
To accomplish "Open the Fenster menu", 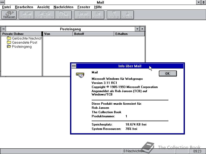I will click(x=84, y=7).
